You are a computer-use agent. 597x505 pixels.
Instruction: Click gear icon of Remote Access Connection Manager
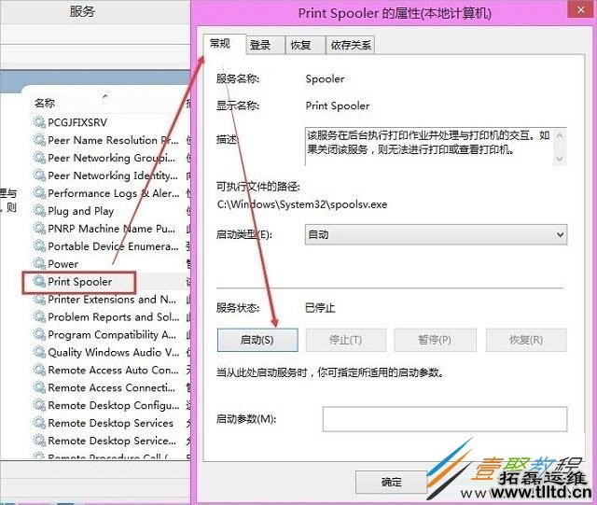click(x=39, y=387)
